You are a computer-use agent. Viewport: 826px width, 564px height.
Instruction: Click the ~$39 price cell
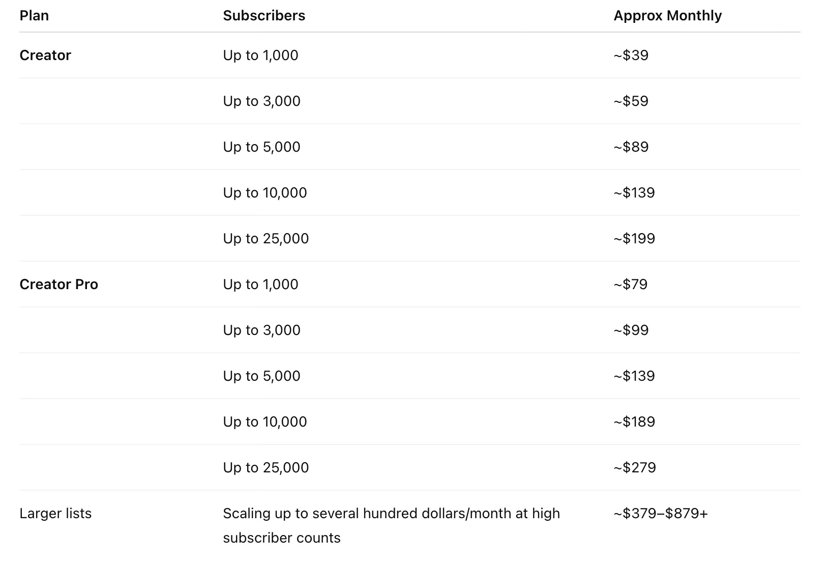coord(631,55)
